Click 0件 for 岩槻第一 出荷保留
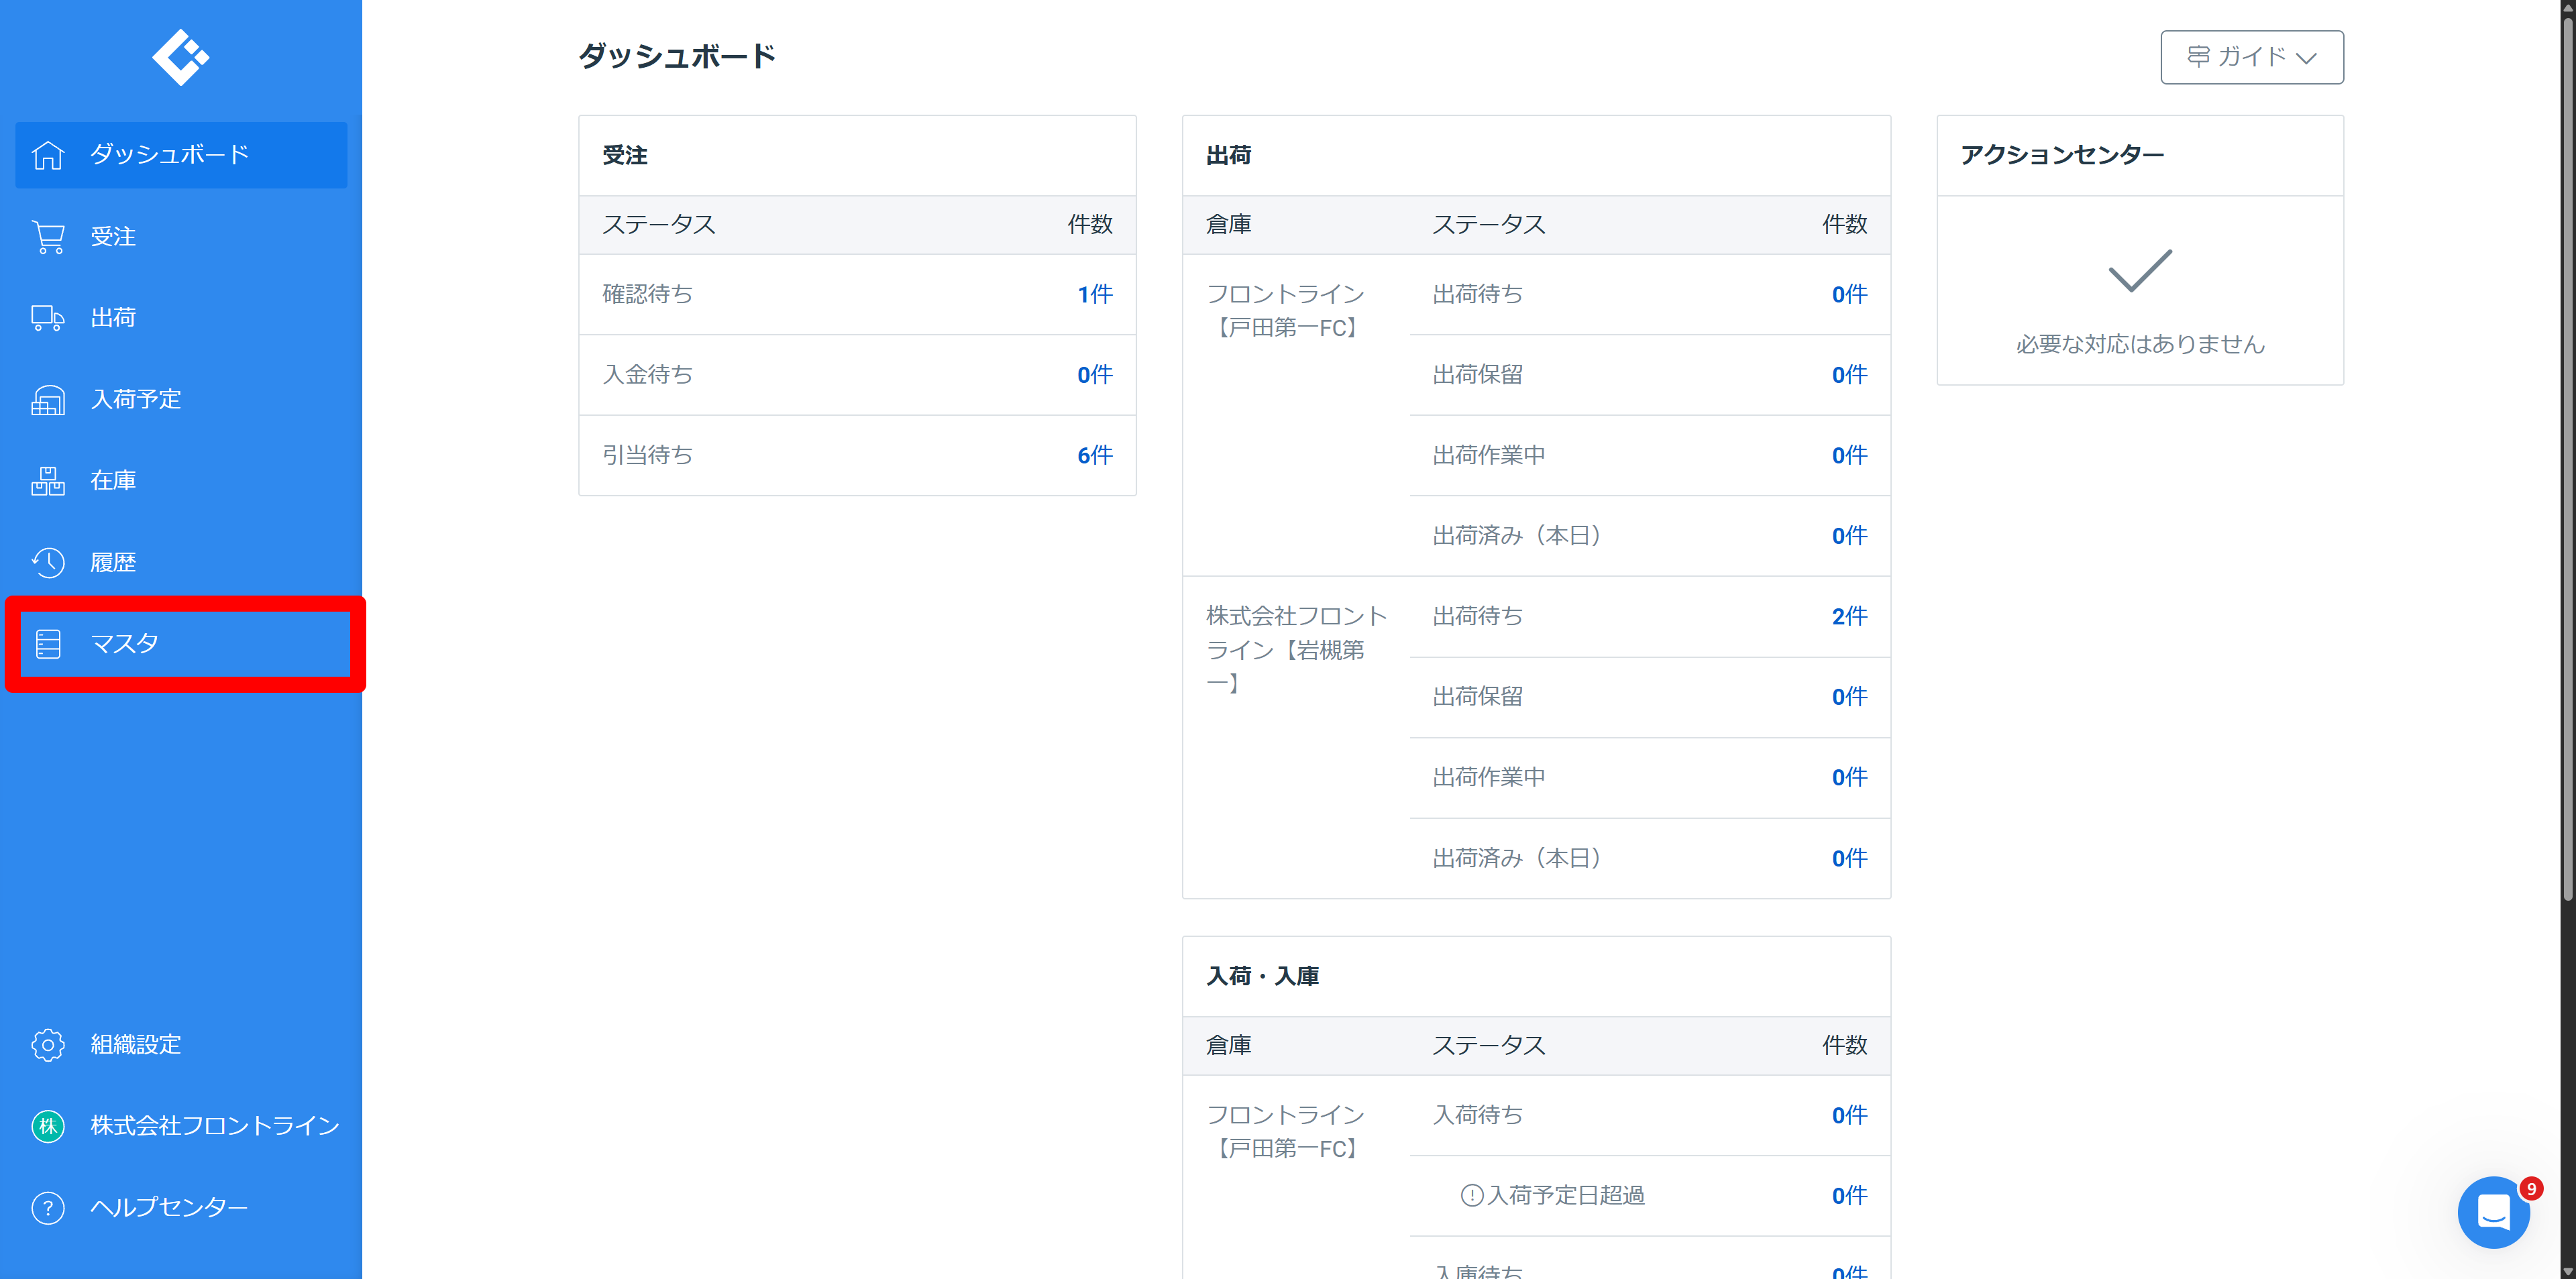 [x=1849, y=697]
